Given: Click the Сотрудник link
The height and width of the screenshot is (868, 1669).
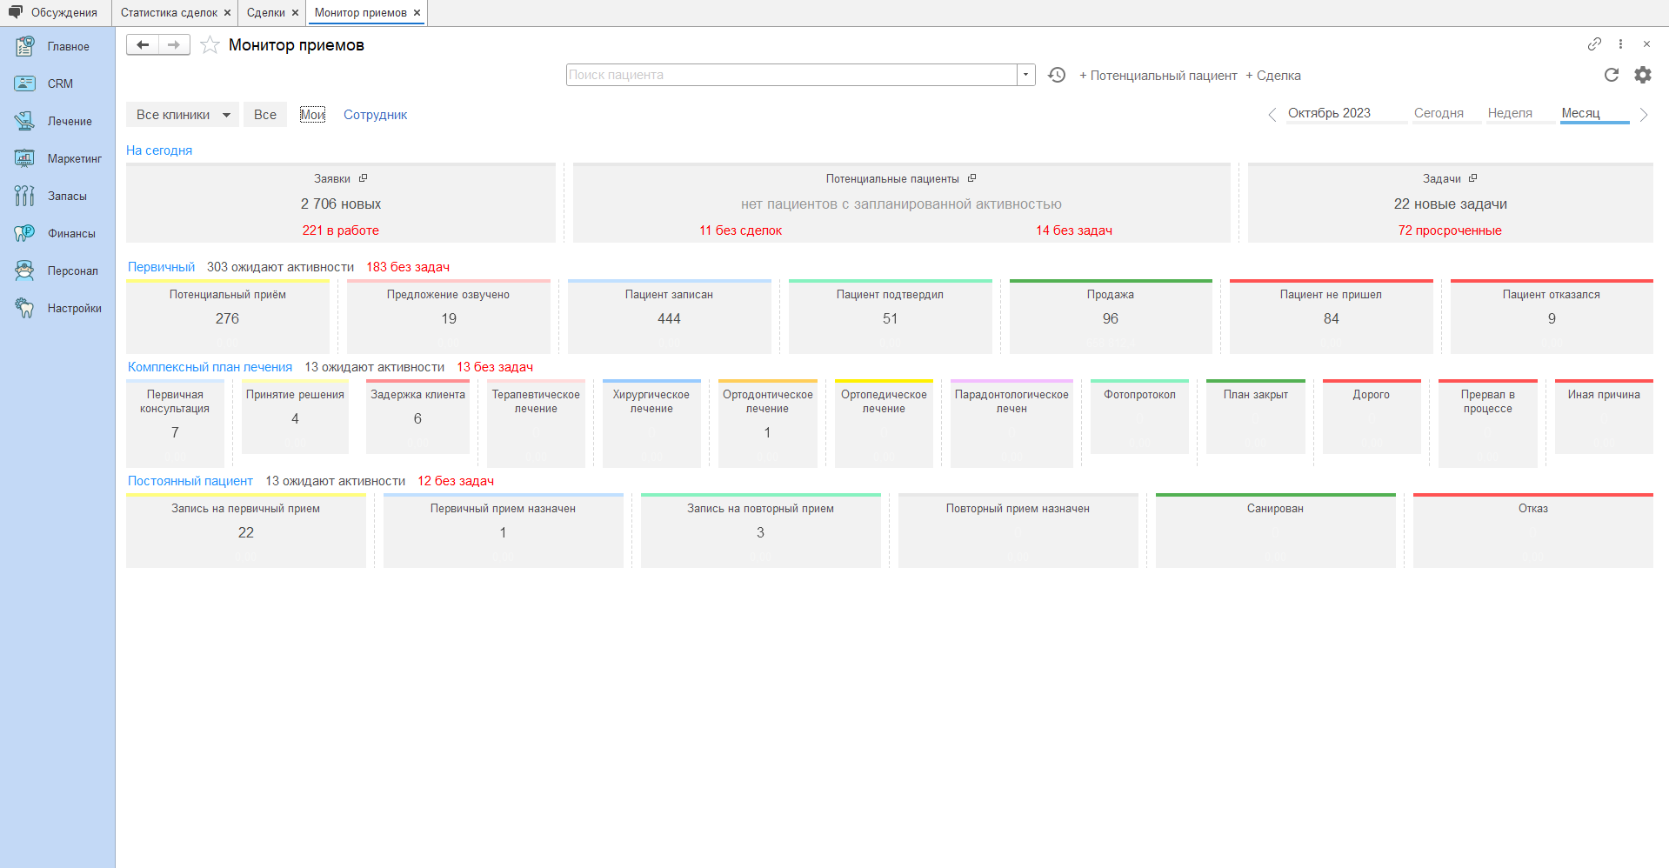Looking at the screenshot, I should coord(375,115).
